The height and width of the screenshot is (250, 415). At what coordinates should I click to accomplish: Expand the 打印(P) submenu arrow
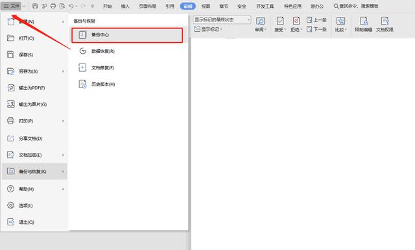tap(63, 120)
